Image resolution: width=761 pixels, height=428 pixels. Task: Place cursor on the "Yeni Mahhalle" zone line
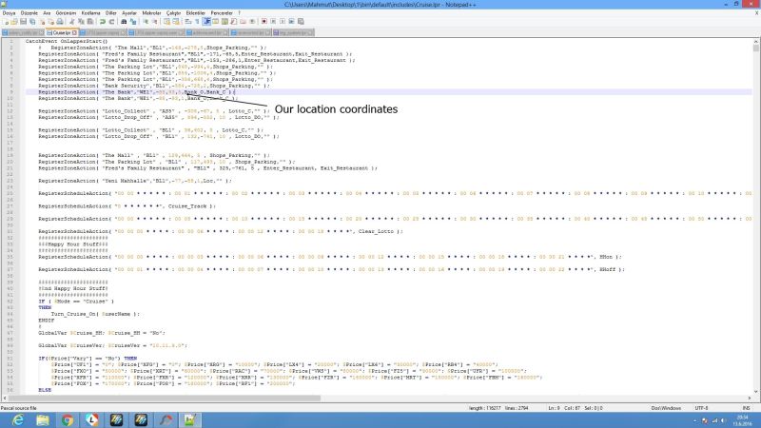coord(135,181)
